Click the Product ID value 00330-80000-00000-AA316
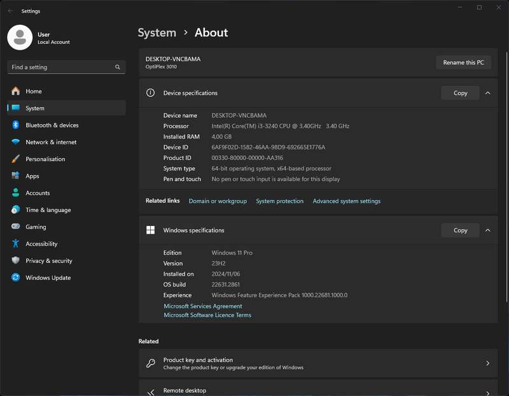 (247, 158)
